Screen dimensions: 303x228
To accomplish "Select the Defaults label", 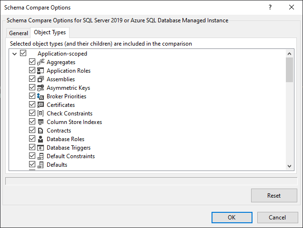I will (57, 165).
